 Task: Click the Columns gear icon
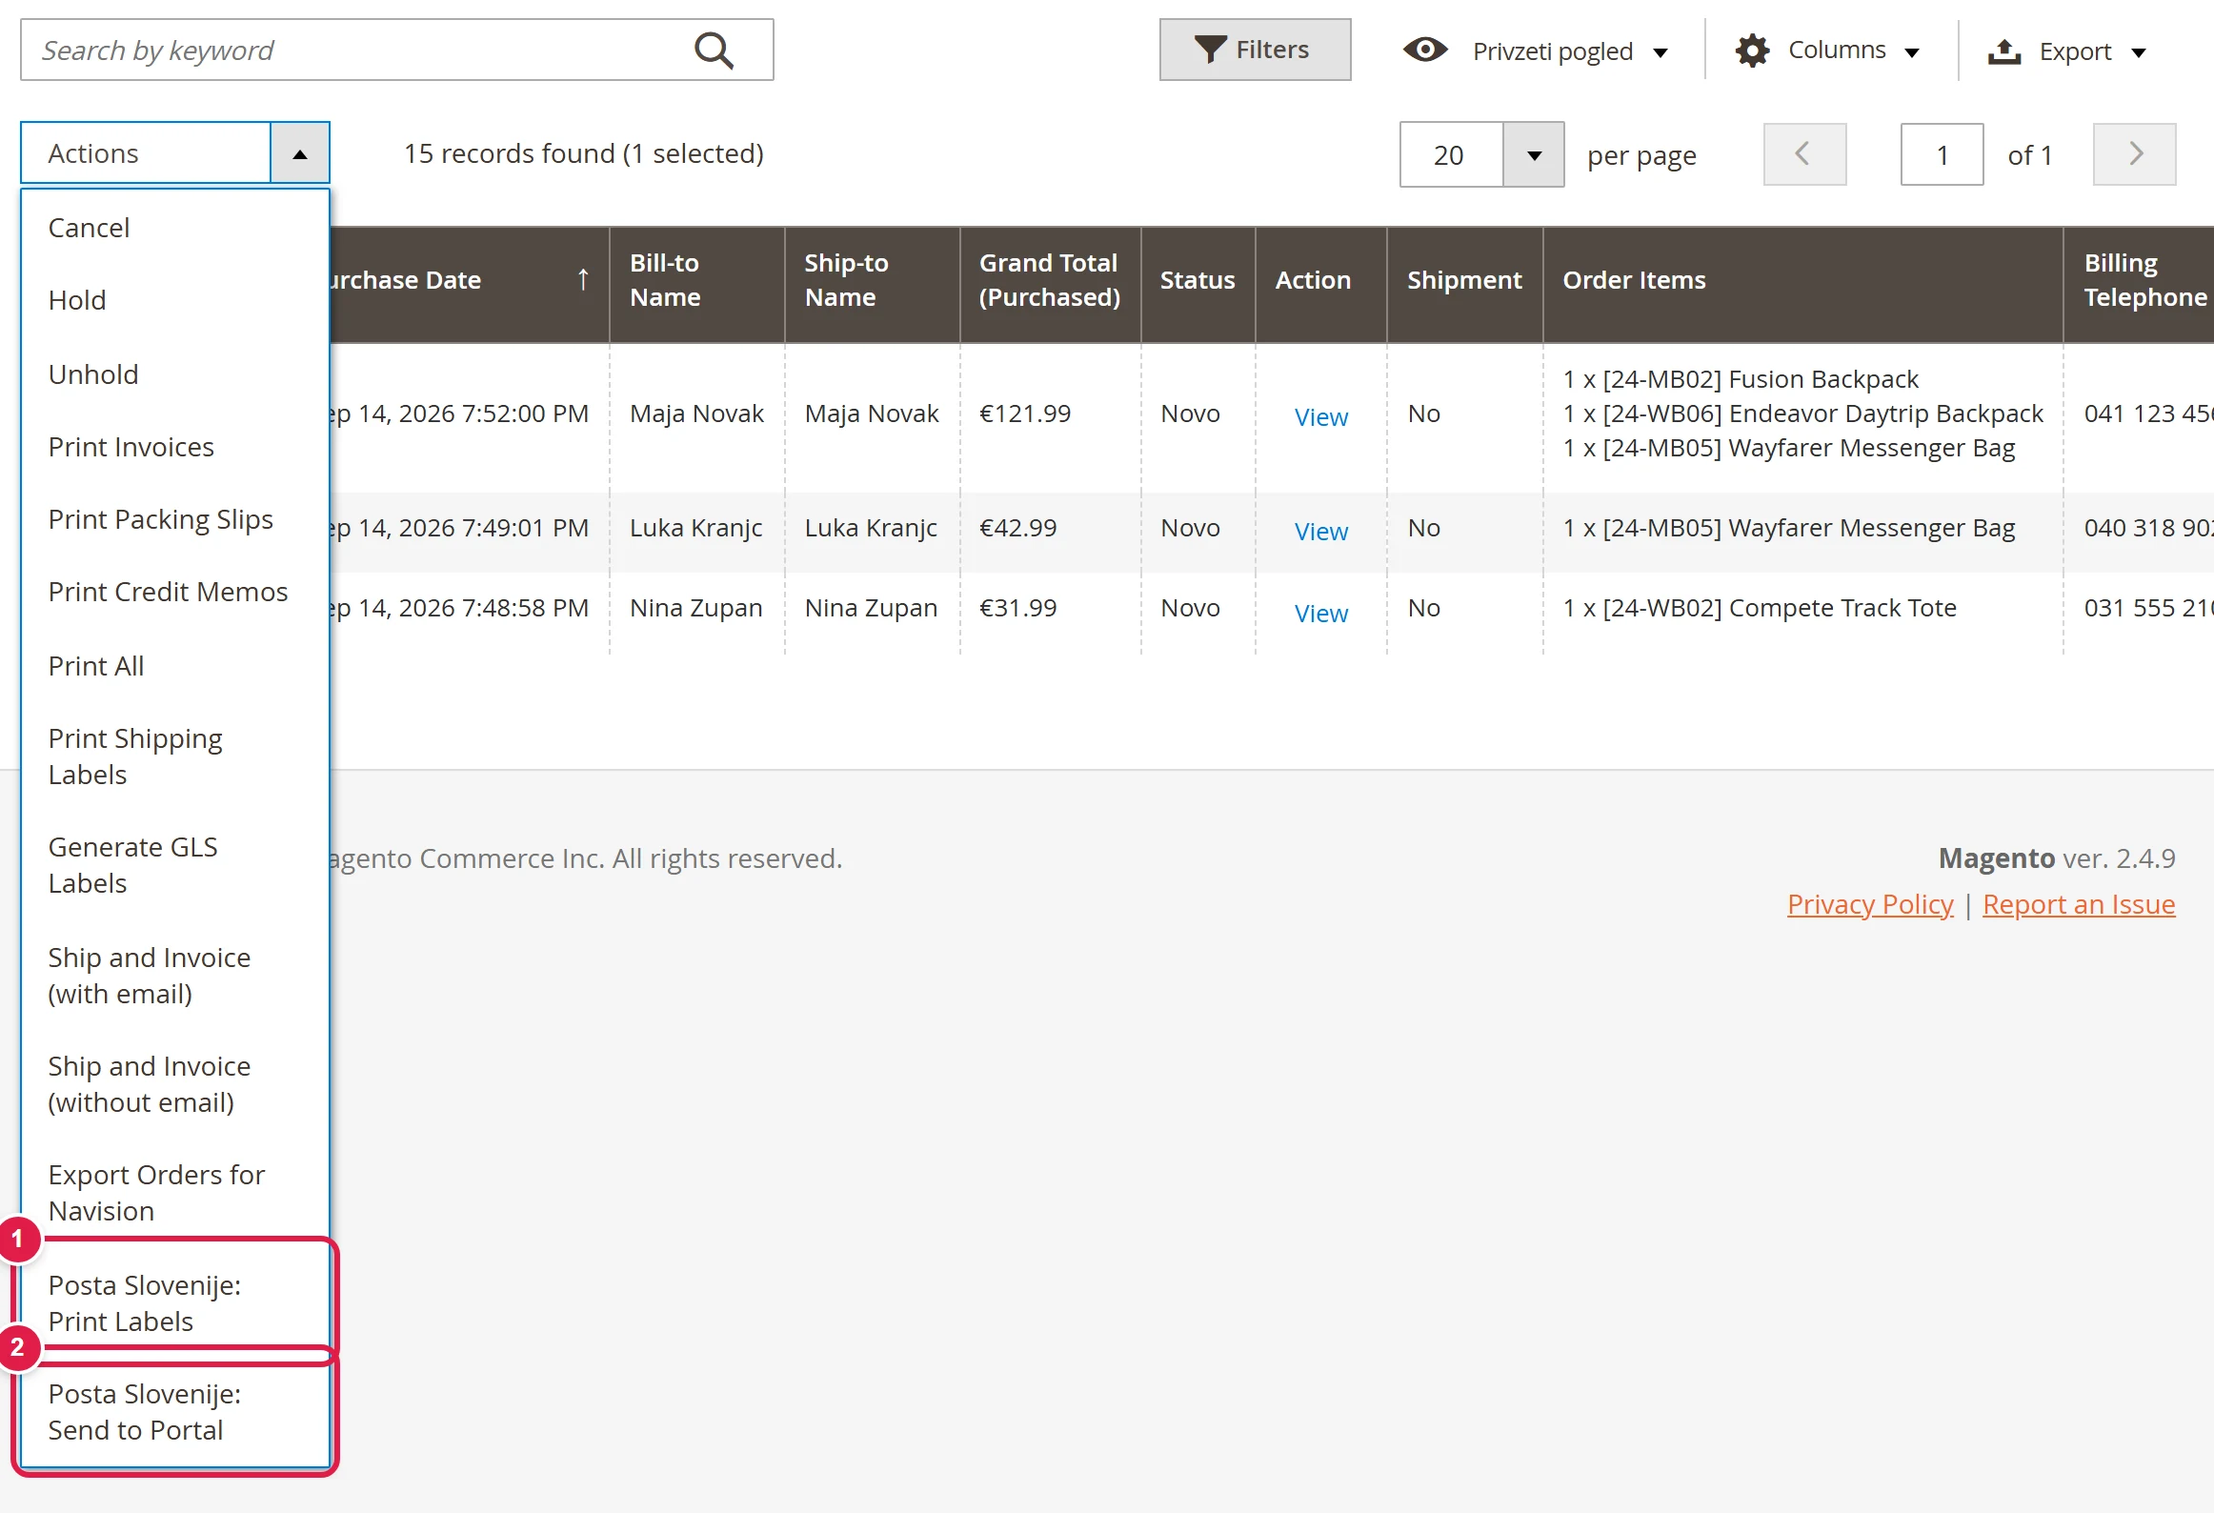pos(1752,50)
